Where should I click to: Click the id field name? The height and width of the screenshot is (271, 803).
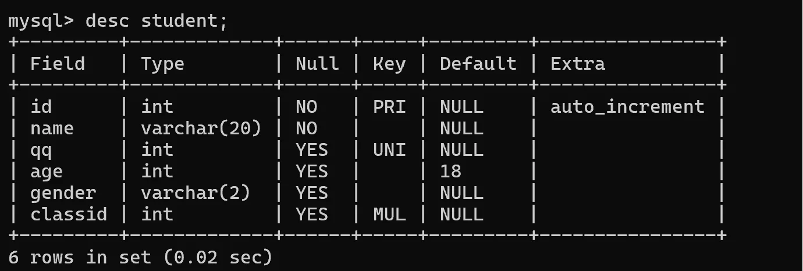point(41,107)
